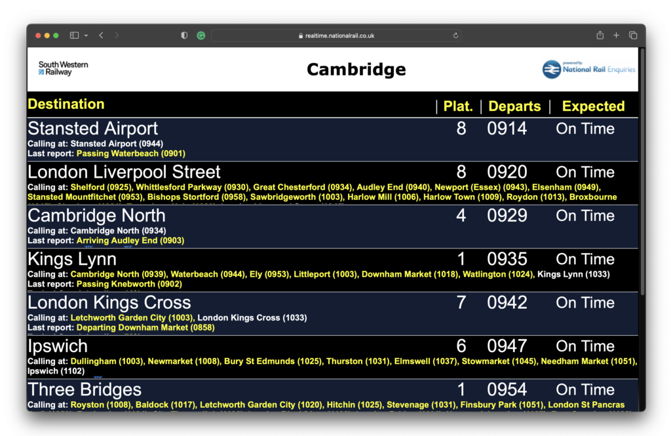Open a new tab with the plus button
Screen dimensions: 671x436
[616, 35]
